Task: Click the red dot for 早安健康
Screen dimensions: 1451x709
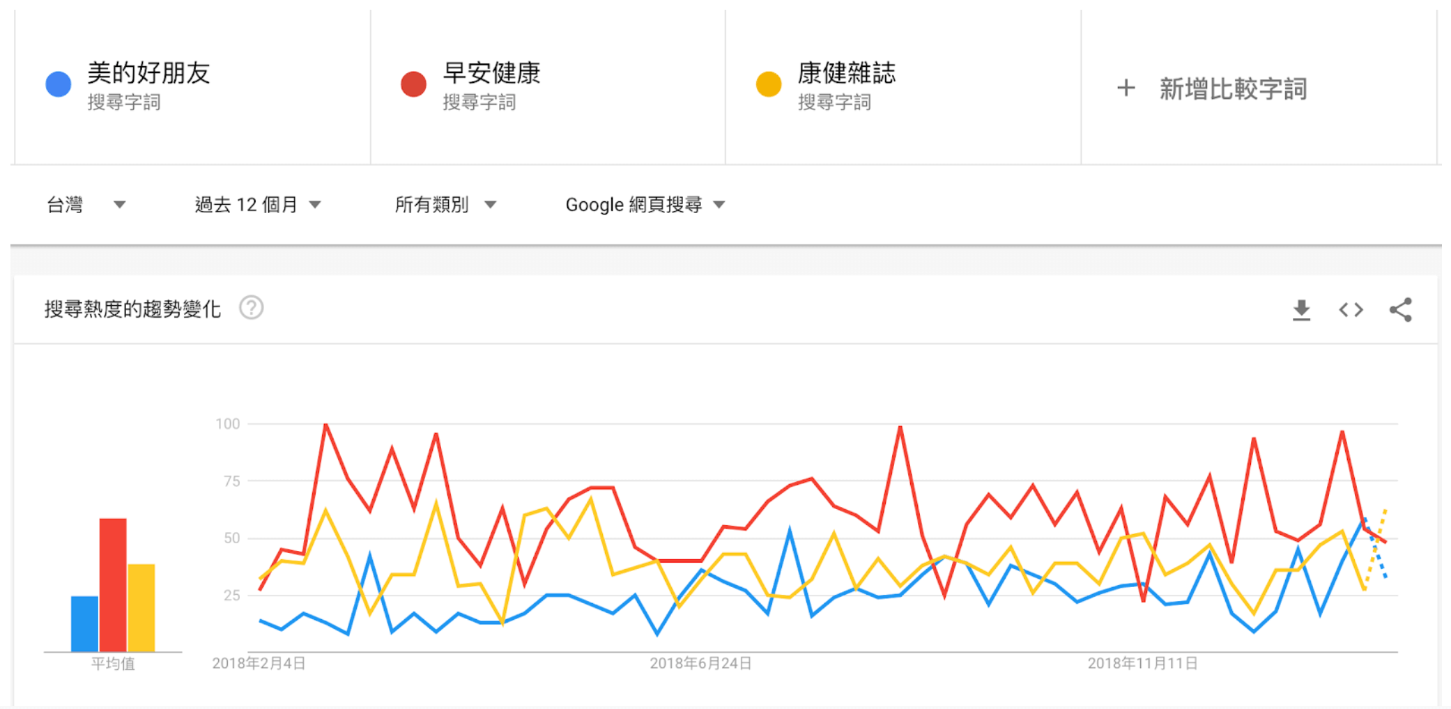Action: click(413, 84)
